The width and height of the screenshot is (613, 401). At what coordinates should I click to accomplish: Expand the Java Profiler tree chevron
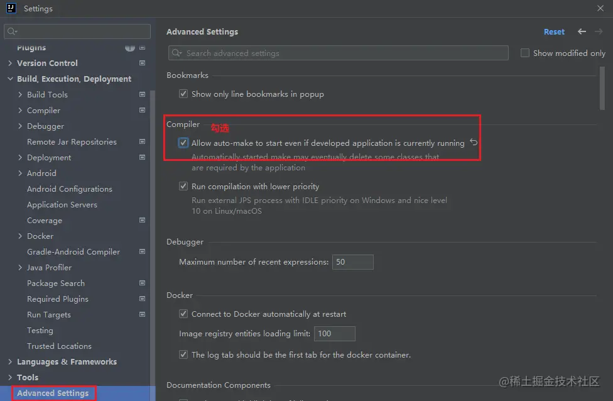pos(20,267)
